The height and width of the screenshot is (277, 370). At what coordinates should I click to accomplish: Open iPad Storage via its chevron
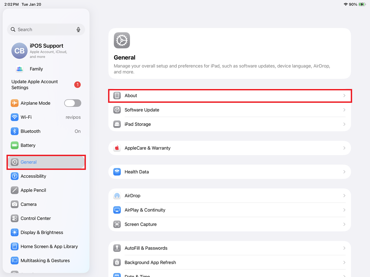tap(344, 124)
